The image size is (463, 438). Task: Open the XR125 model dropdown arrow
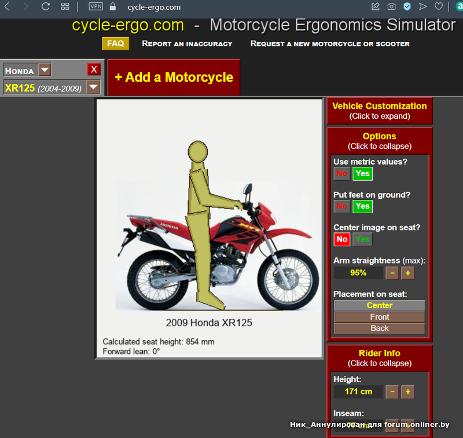click(93, 87)
